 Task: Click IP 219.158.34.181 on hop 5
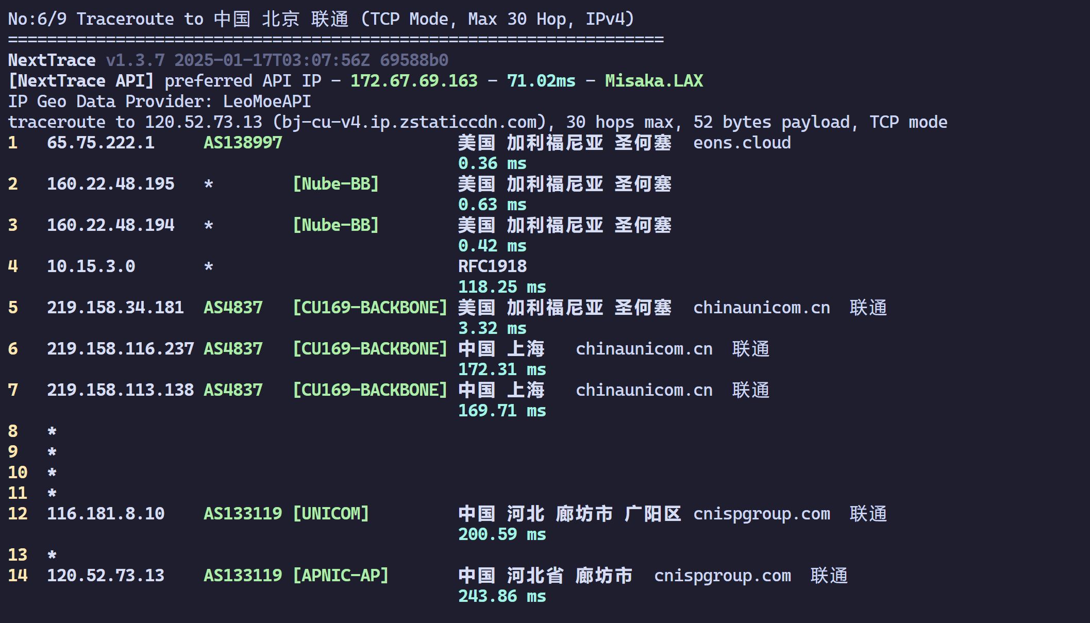(x=115, y=308)
